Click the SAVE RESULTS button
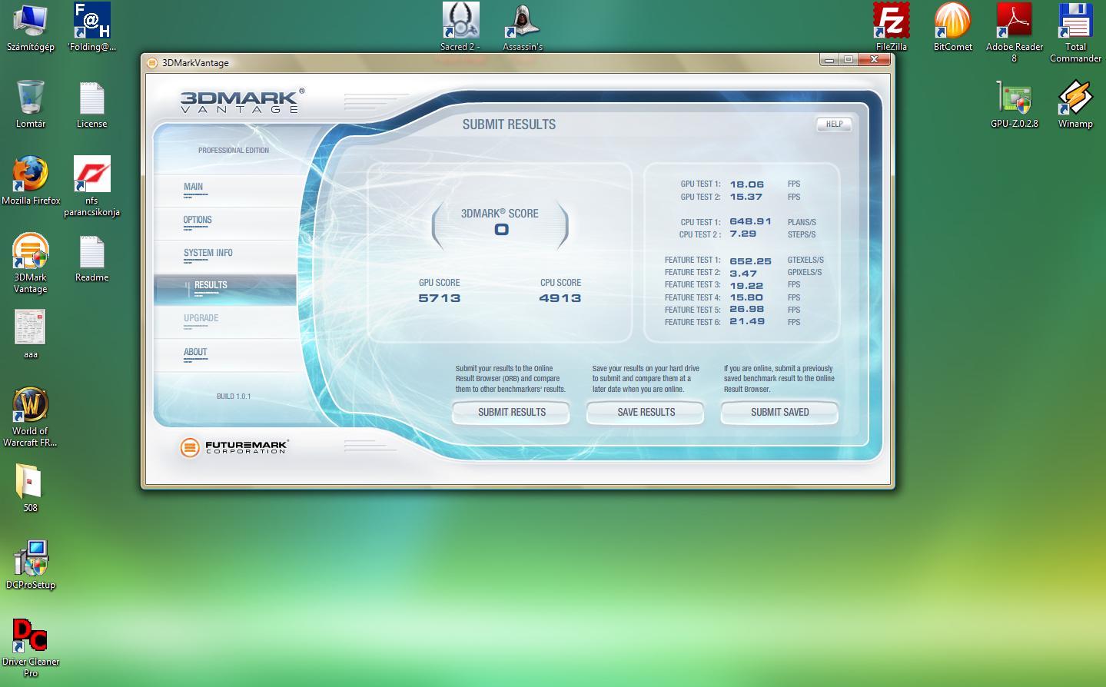Screen dimensions: 1106x687 pyautogui.click(x=646, y=413)
